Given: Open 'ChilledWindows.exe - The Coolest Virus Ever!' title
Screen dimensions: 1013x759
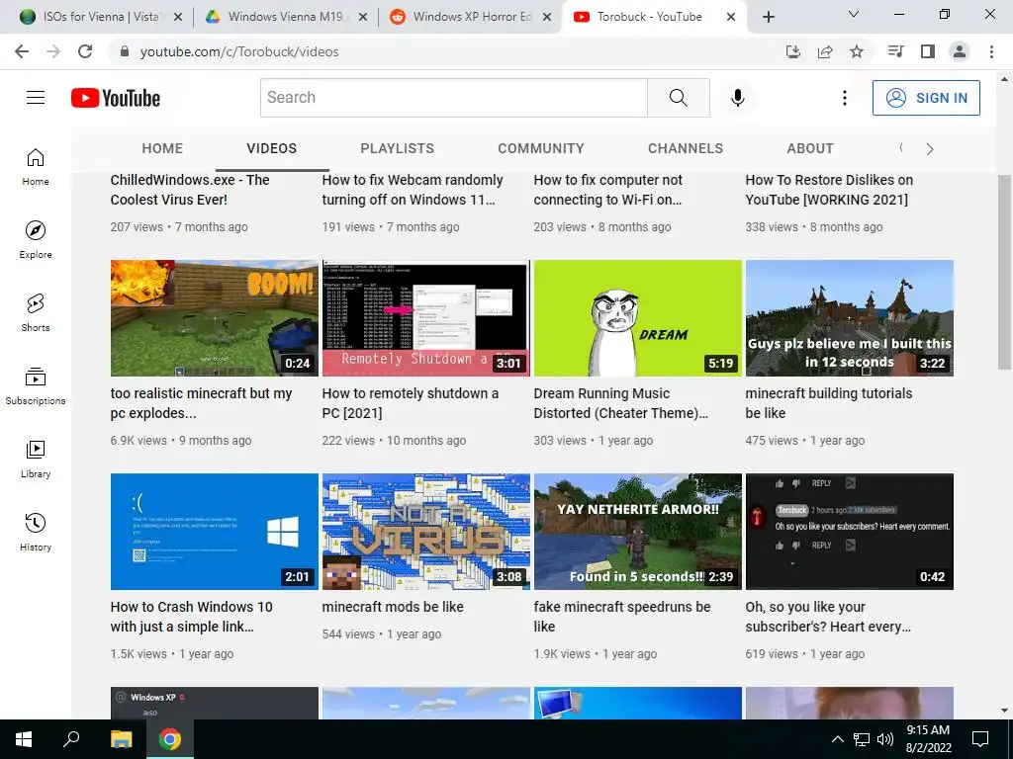Looking at the screenshot, I should (x=190, y=190).
